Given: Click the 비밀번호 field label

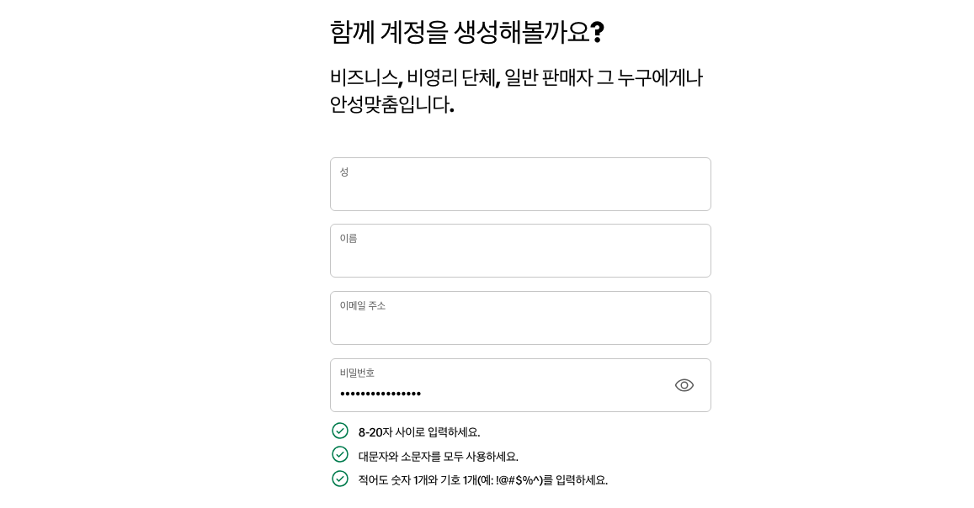Looking at the screenshot, I should coord(357,373).
